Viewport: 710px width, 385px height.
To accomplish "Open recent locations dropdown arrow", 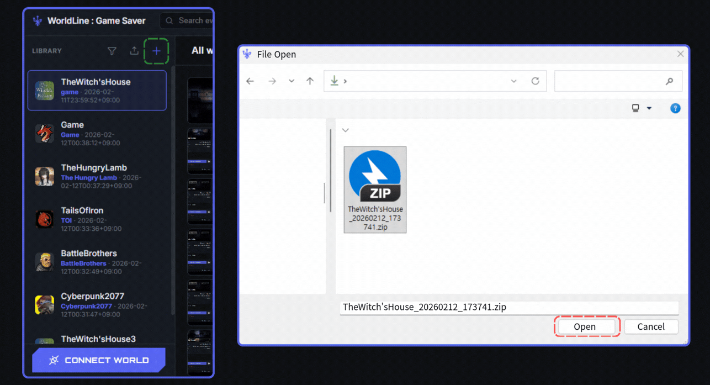I will tap(292, 81).
